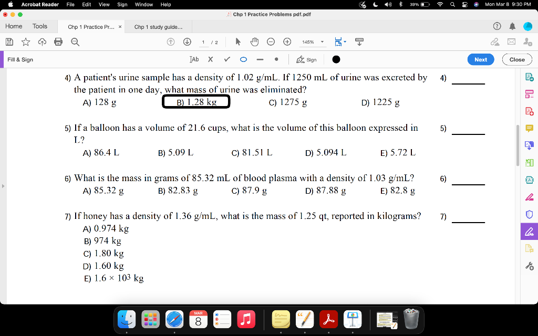Open the Organize Pages pink icon
The width and height of the screenshot is (538, 336).
[530, 94]
